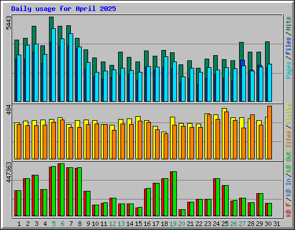Click the 447363 kB axis value

pyautogui.click(x=9, y=172)
